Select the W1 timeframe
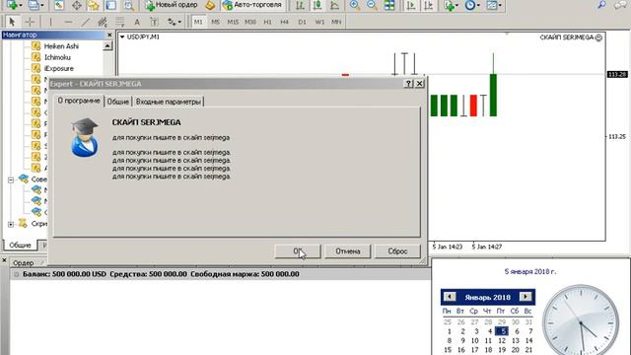631x355 pixels. pos(319,22)
